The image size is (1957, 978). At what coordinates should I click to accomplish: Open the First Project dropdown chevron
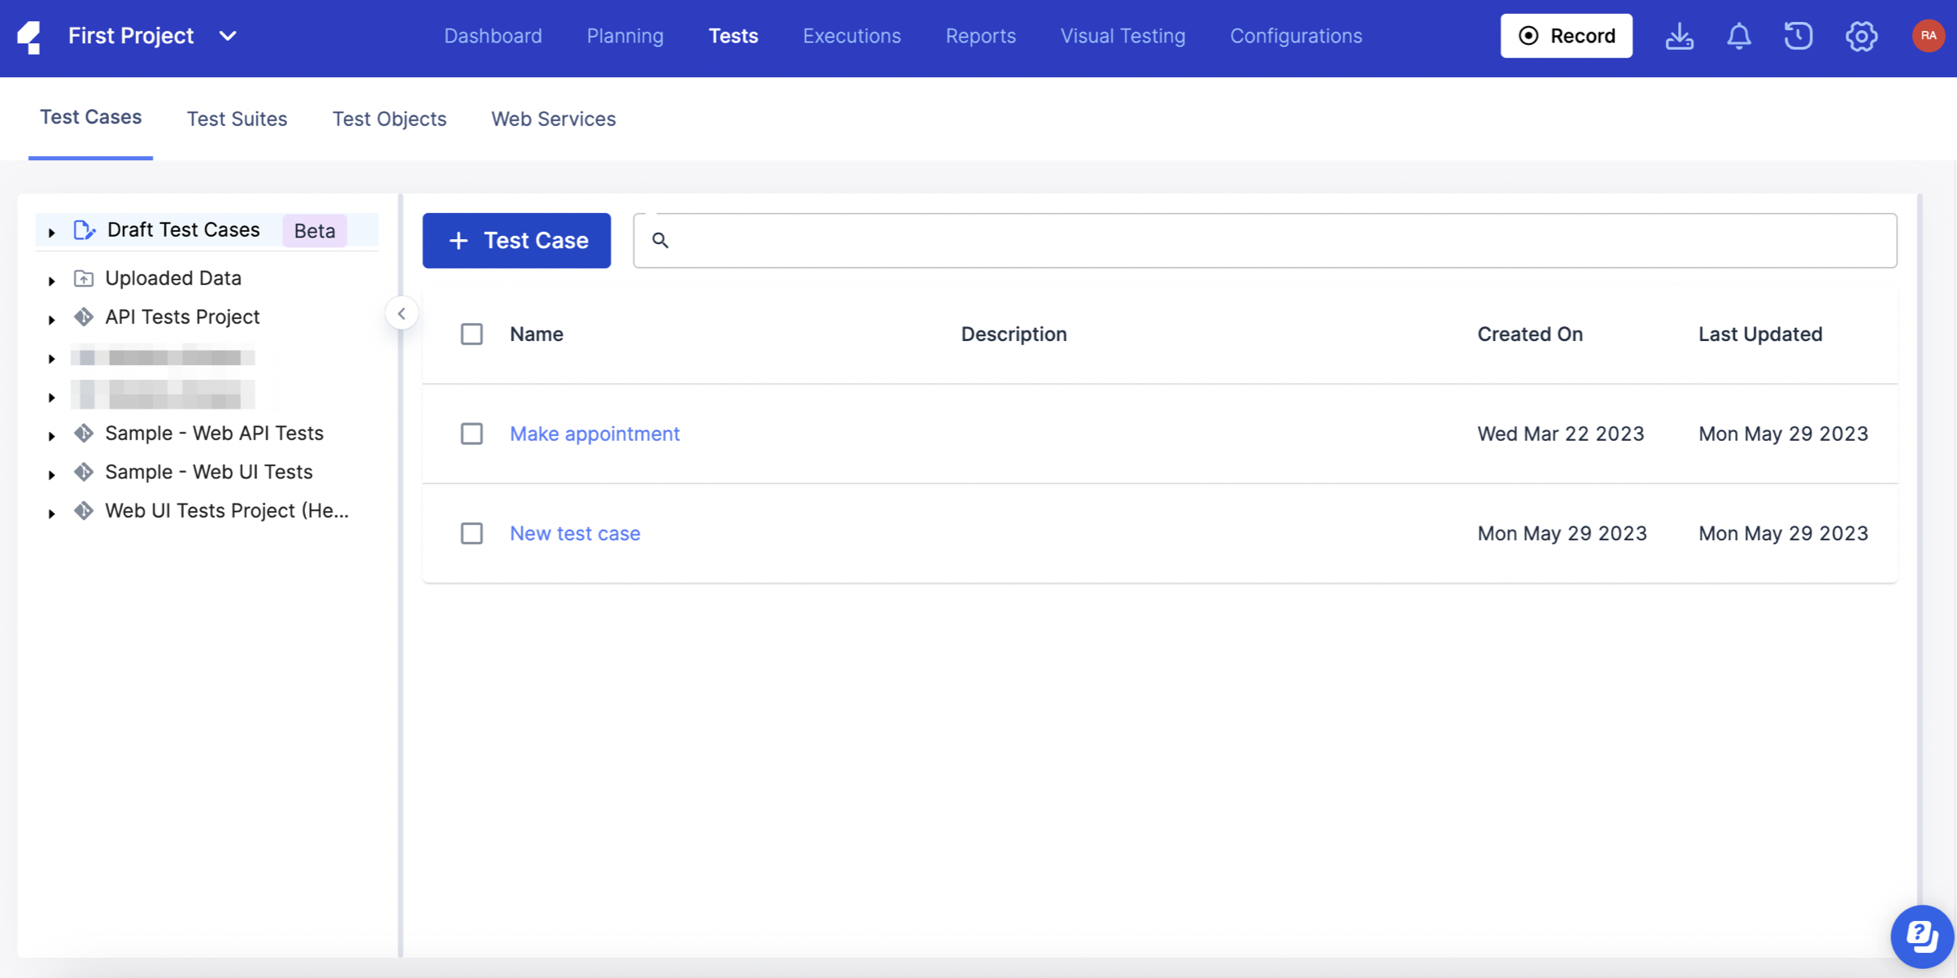pos(228,36)
